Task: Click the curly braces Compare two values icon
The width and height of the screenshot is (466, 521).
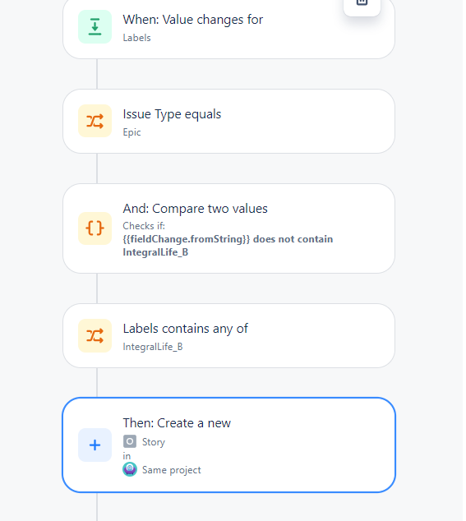Action: coord(95,228)
